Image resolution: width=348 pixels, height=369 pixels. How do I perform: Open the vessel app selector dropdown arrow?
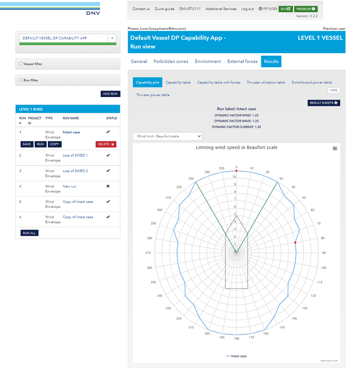point(112,38)
